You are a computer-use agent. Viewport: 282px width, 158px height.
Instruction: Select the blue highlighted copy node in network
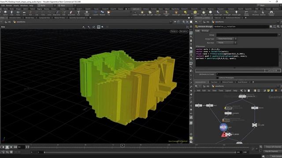click(x=223, y=127)
